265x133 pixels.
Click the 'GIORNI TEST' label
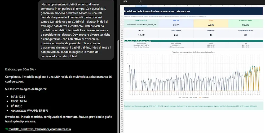point(211,31)
